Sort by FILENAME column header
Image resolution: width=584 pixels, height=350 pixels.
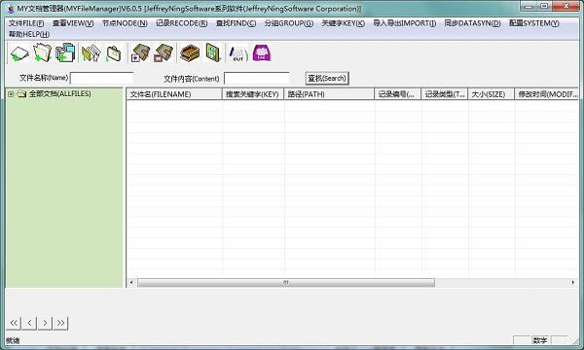[x=174, y=94]
